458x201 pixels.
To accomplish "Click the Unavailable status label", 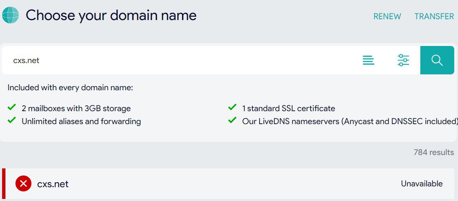I will (422, 184).
